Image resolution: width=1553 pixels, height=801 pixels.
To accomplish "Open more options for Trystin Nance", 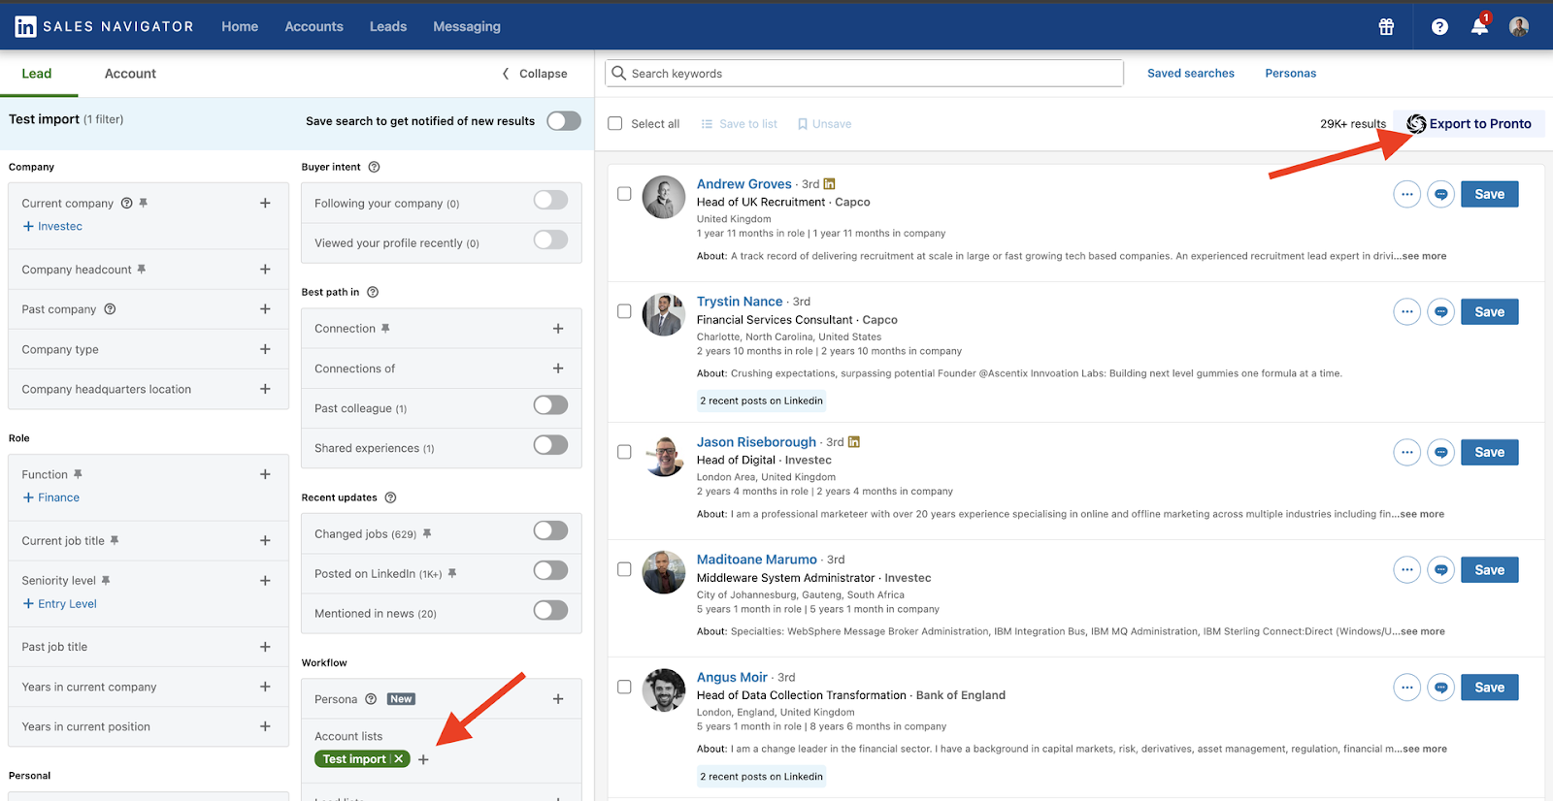I will pyautogui.click(x=1406, y=311).
